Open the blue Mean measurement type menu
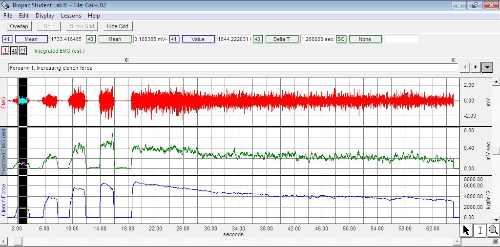This screenshot has width=500, height=247. click(31, 39)
